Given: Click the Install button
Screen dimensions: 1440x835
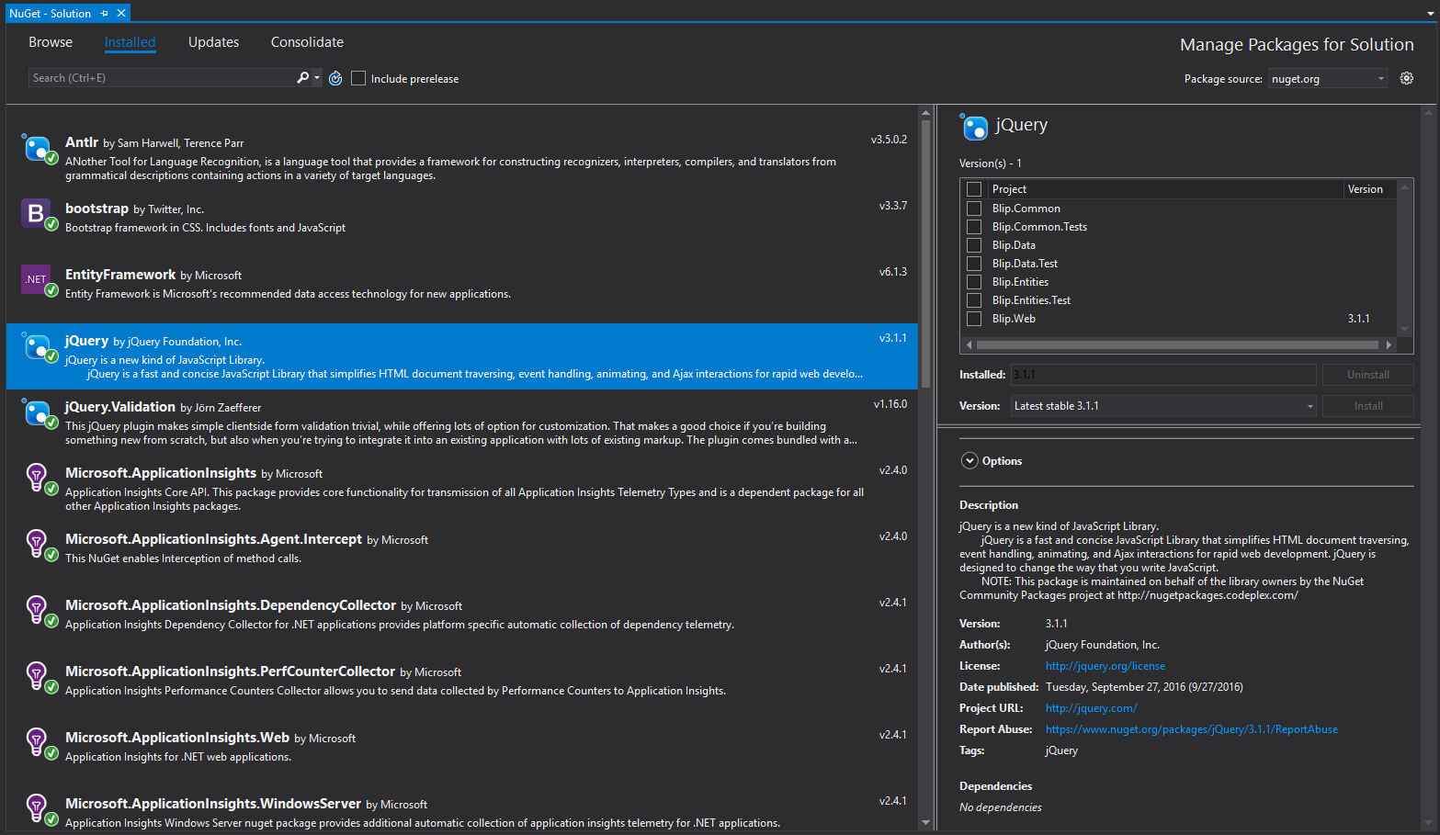Looking at the screenshot, I should tap(1367, 406).
